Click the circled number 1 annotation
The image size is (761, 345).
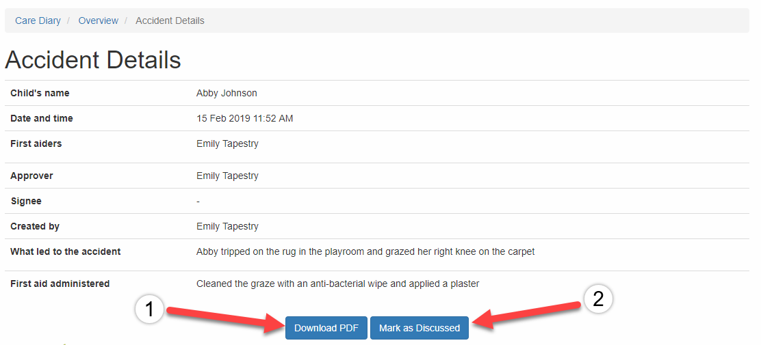click(x=149, y=310)
